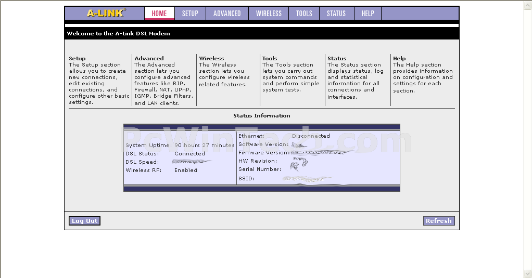The width and height of the screenshot is (532, 278).
Task: Click the Software Version label
Action: click(263, 144)
